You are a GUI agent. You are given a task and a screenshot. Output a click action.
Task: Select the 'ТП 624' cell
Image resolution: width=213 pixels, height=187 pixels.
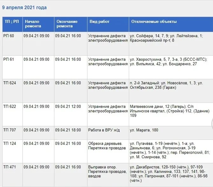[12, 91]
